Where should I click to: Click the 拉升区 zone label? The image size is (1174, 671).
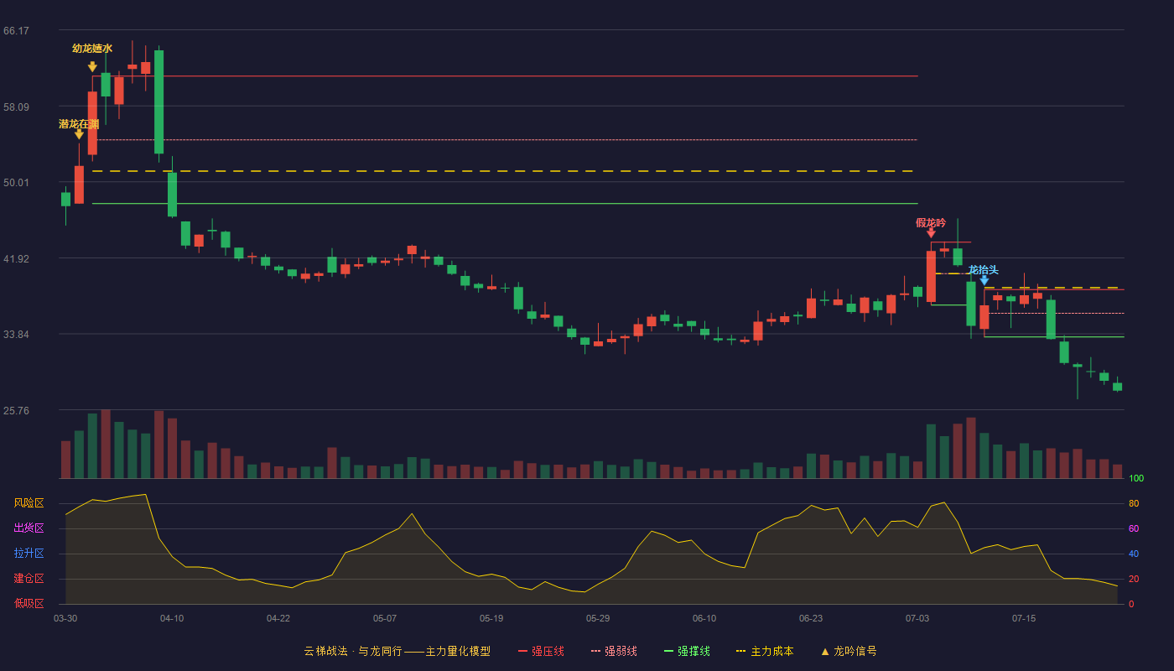[x=29, y=554]
